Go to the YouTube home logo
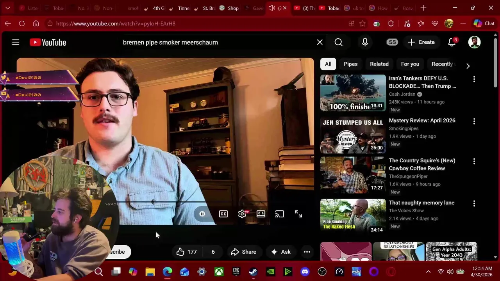The image size is (500, 281). 48,42
